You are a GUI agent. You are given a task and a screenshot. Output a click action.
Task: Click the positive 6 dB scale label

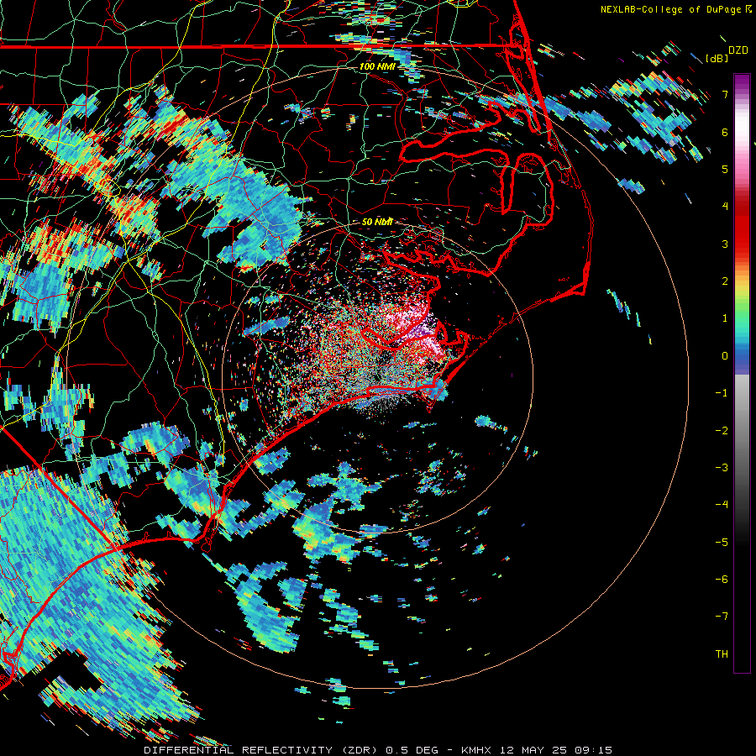point(725,132)
